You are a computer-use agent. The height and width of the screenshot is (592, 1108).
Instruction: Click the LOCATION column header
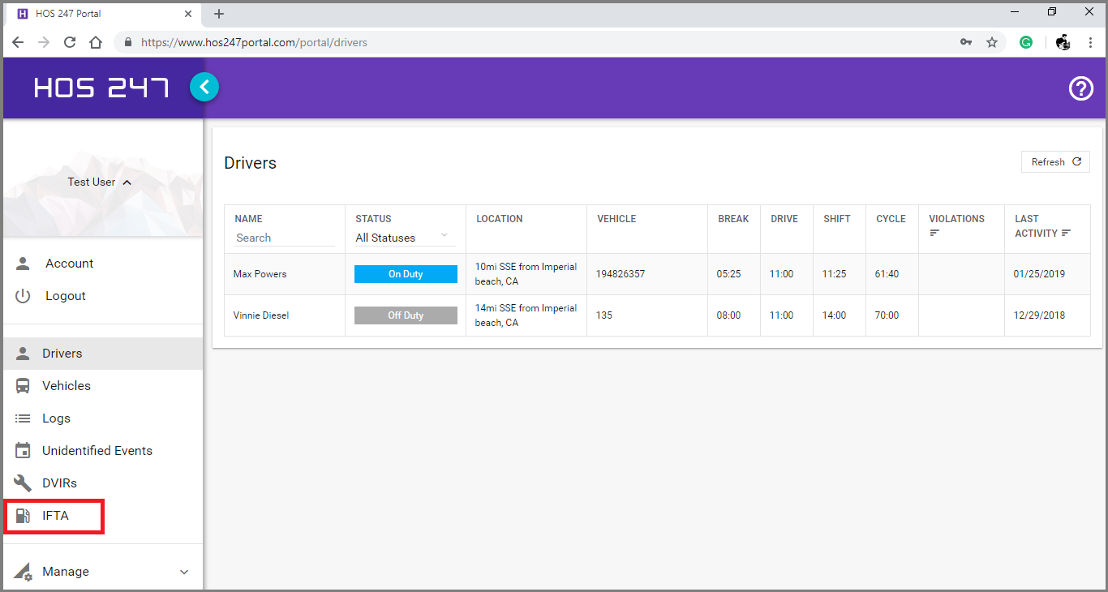pyautogui.click(x=500, y=219)
